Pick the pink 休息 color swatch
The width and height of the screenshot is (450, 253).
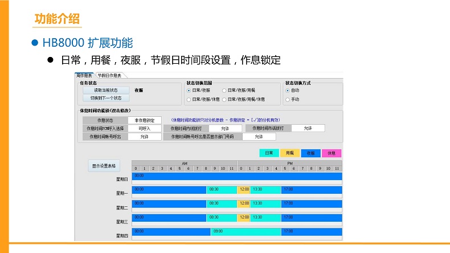click(332, 153)
